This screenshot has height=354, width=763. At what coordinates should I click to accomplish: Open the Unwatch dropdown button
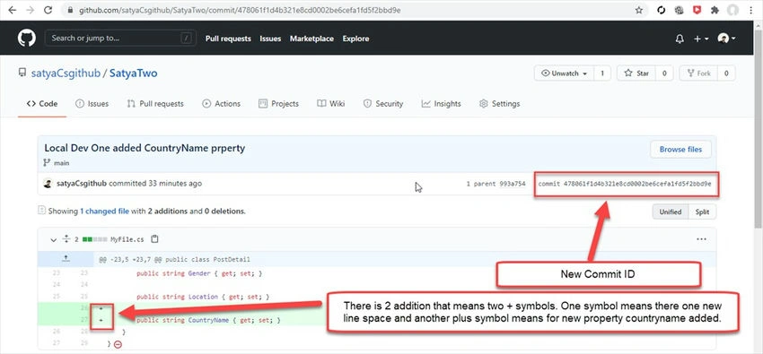click(565, 73)
